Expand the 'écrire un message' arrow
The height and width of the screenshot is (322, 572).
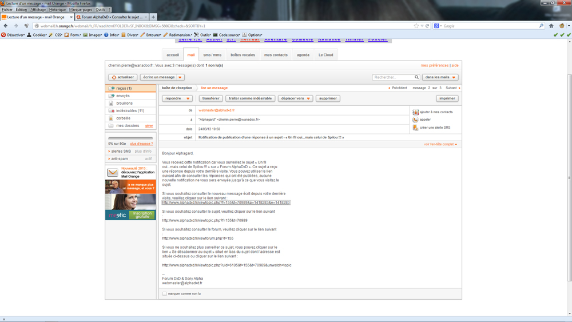tap(180, 77)
